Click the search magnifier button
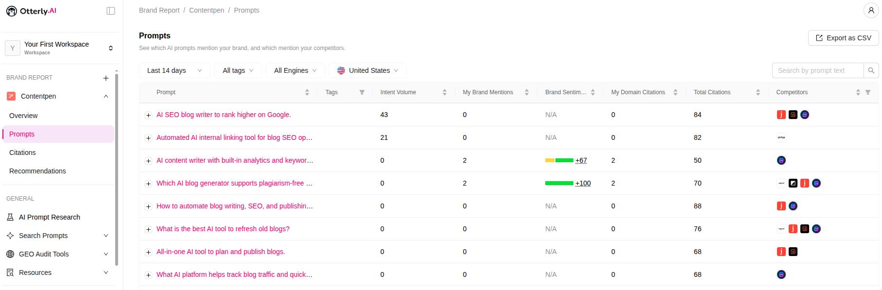 tap(871, 70)
